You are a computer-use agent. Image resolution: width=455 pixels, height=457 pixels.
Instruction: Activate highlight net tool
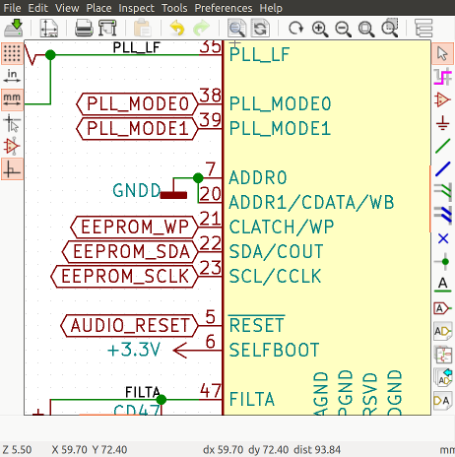442,77
